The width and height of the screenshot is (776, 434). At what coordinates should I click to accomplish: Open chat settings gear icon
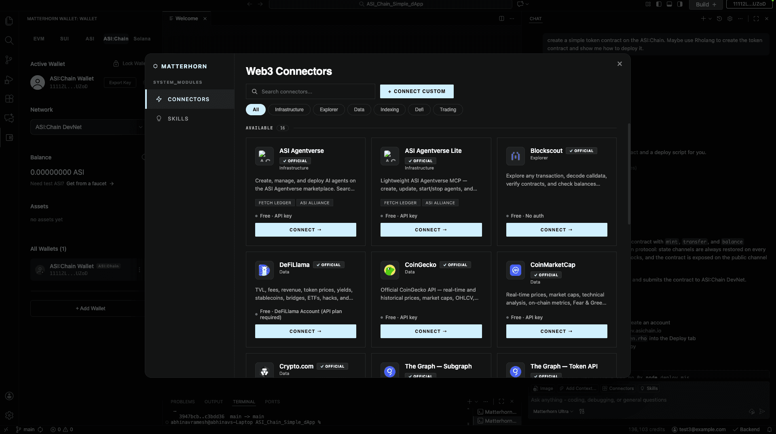coord(730,19)
